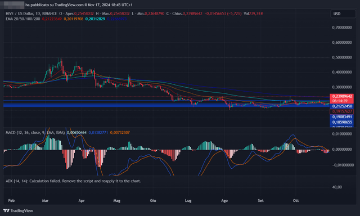Select the EMA 20/50/100/200 indicator label
Screen dimensions: 360x216
22,19
